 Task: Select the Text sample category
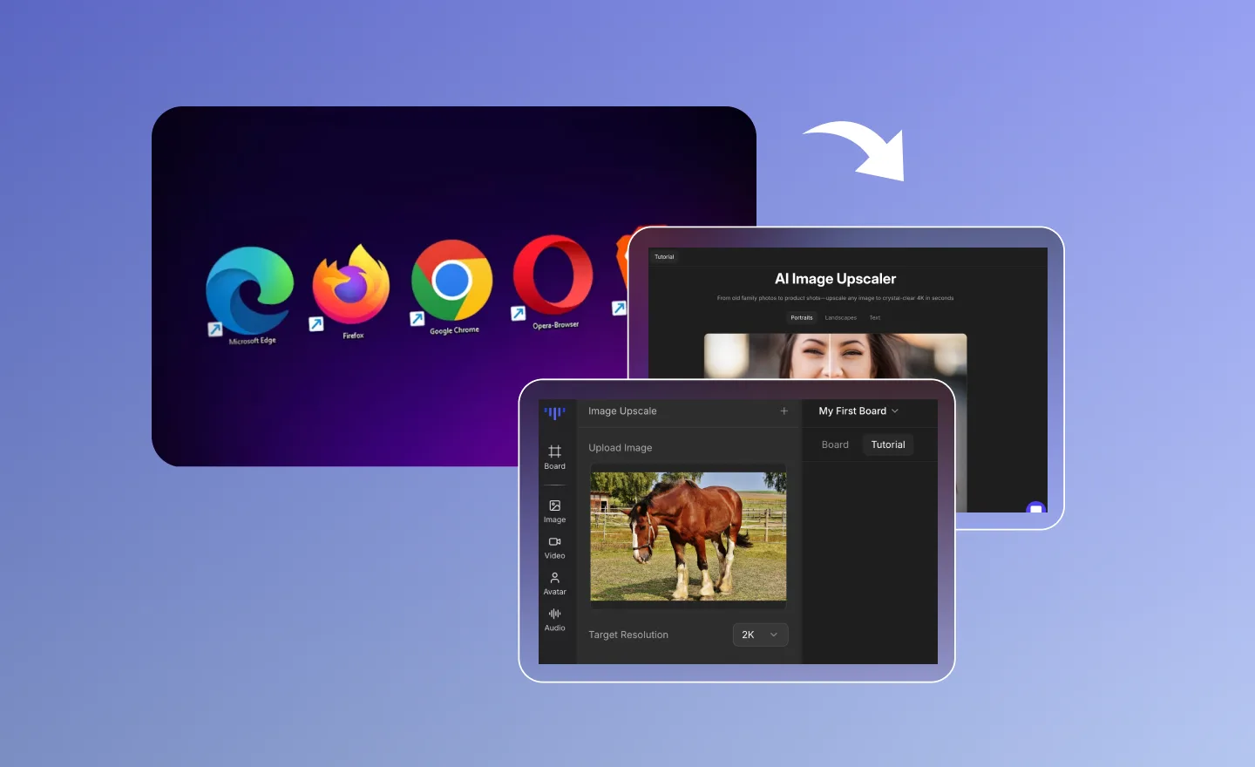pyautogui.click(x=874, y=318)
